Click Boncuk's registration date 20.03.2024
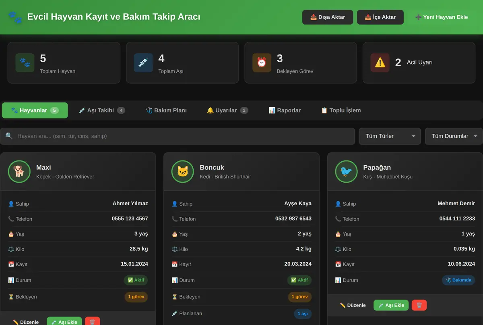483x325 pixels. (298, 264)
